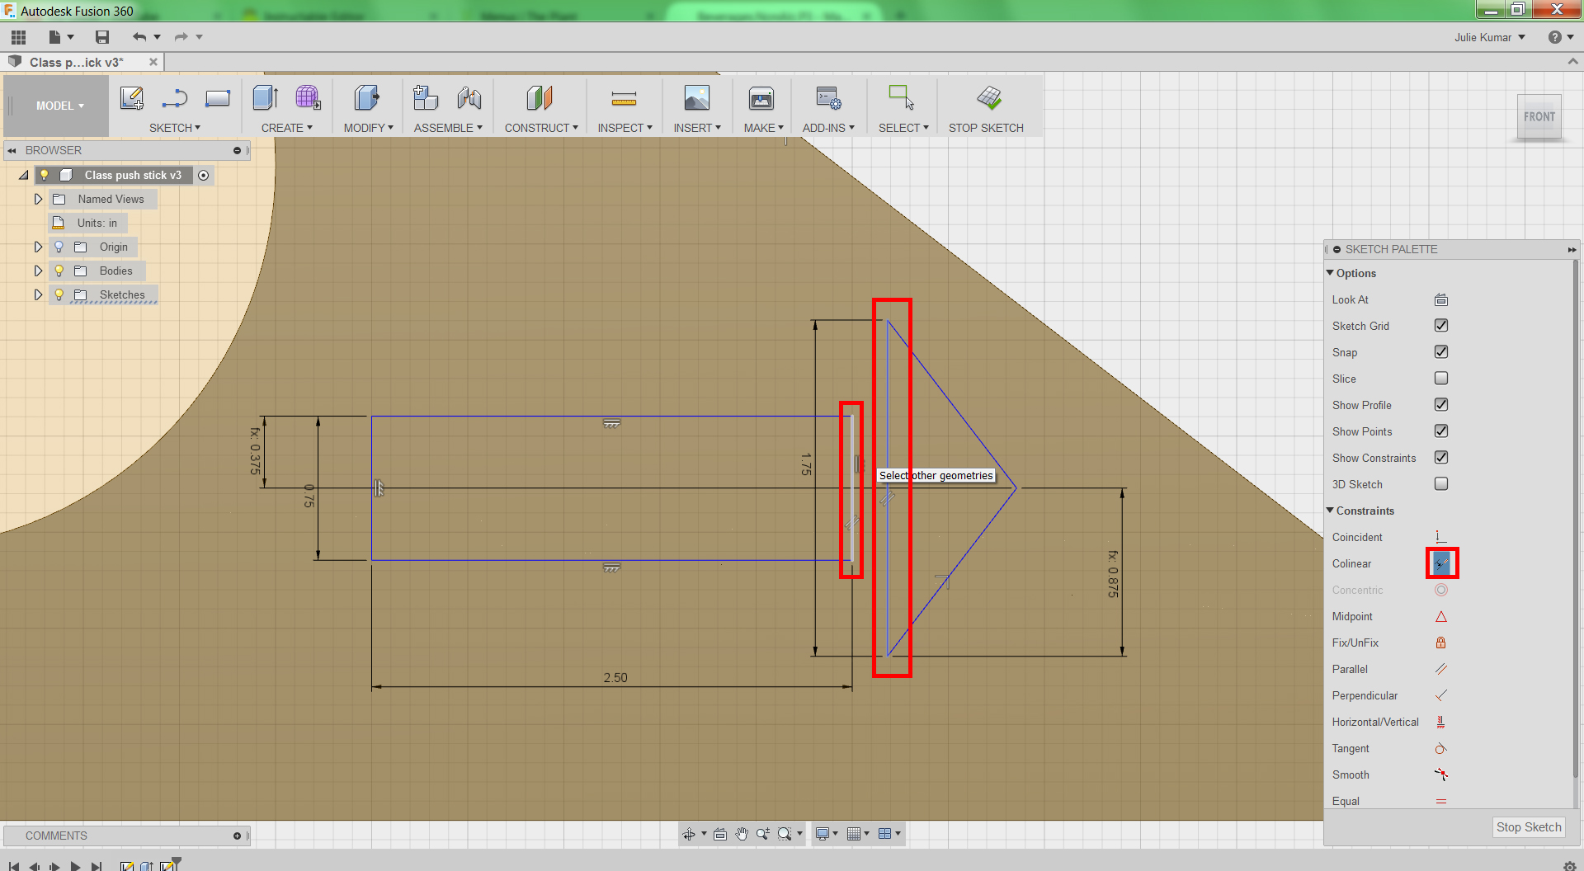Select the Create Sketch tool icon
The width and height of the screenshot is (1584, 871).
[132, 98]
